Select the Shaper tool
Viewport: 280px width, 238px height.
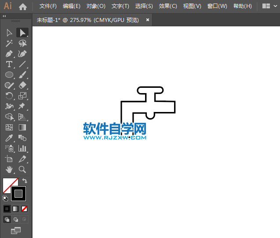9,85
